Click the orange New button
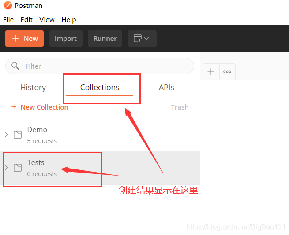 25,38
